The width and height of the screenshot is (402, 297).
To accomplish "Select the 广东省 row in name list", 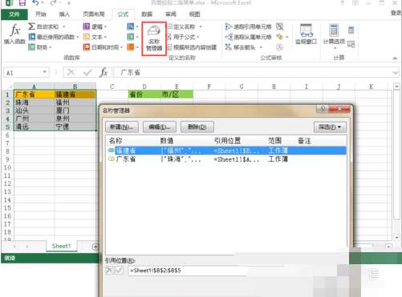I will point(227,159).
